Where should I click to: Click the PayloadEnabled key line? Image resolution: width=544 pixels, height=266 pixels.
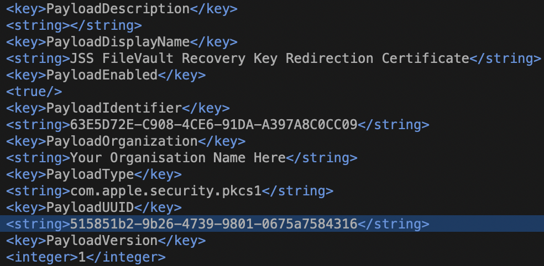tap(106, 75)
